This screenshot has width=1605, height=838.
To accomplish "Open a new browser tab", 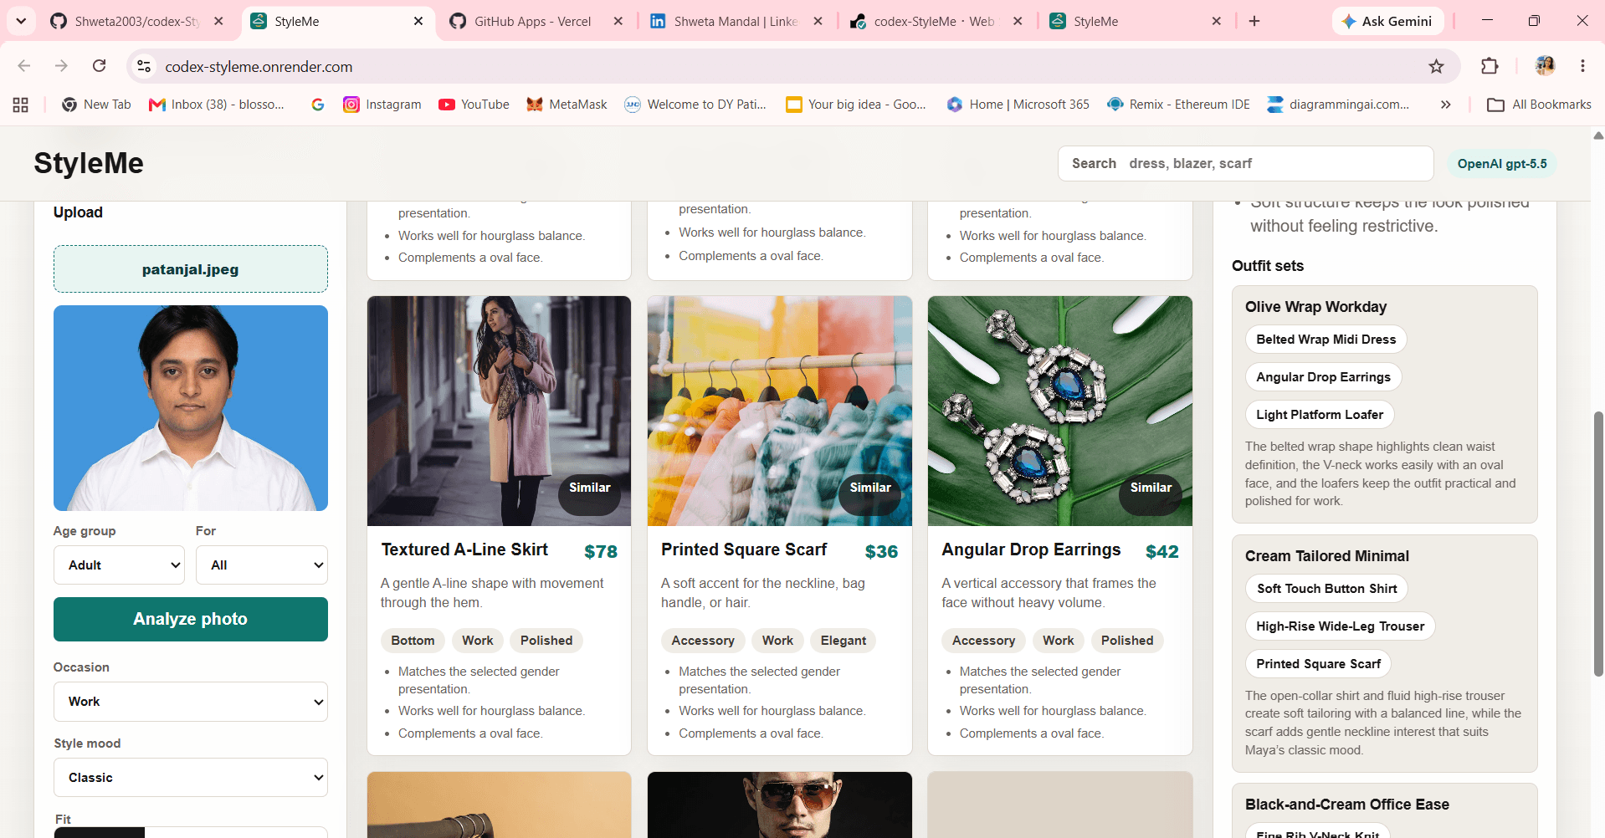I will pos(1254,21).
